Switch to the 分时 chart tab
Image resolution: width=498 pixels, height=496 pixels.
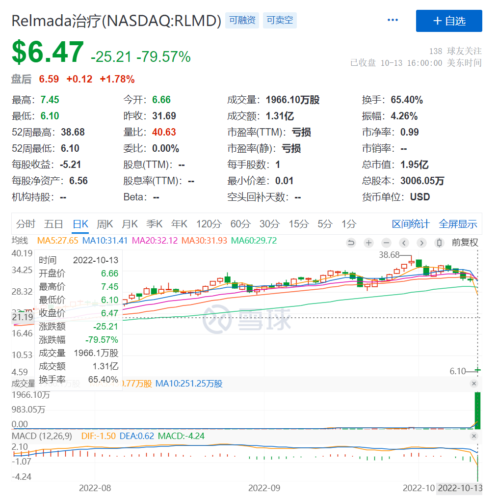(26, 224)
